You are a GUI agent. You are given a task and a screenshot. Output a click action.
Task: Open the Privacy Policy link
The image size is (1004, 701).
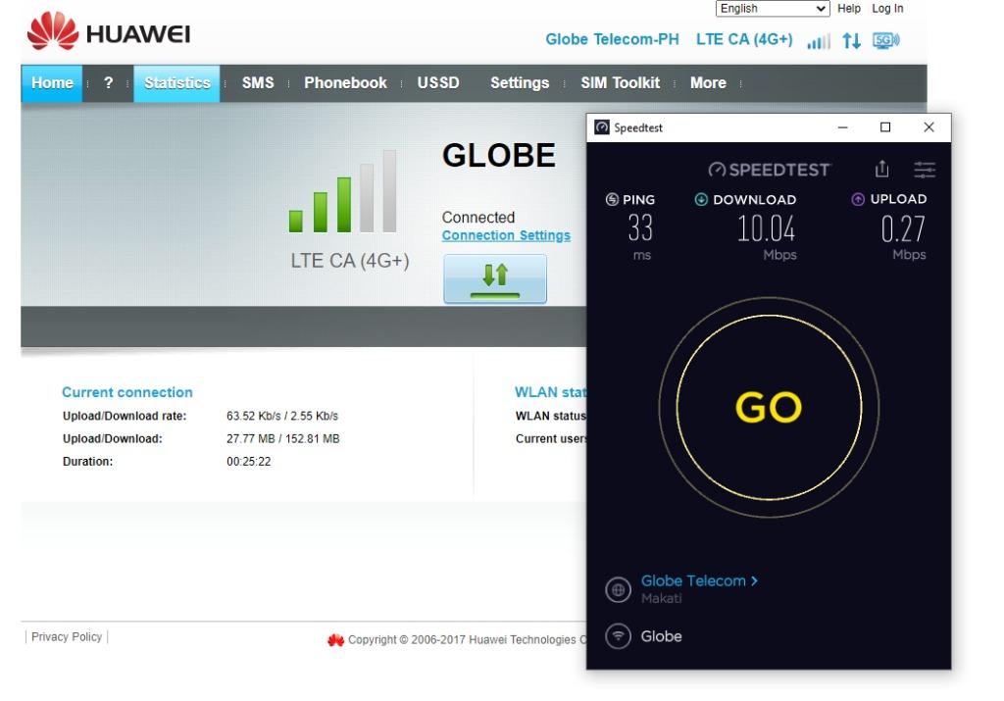point(67,637)
